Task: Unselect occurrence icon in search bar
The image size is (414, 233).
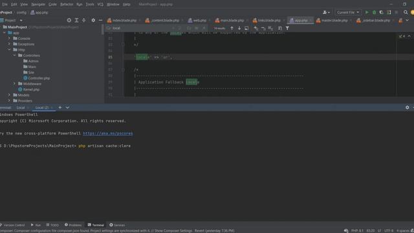Action: tap(263, 28)
